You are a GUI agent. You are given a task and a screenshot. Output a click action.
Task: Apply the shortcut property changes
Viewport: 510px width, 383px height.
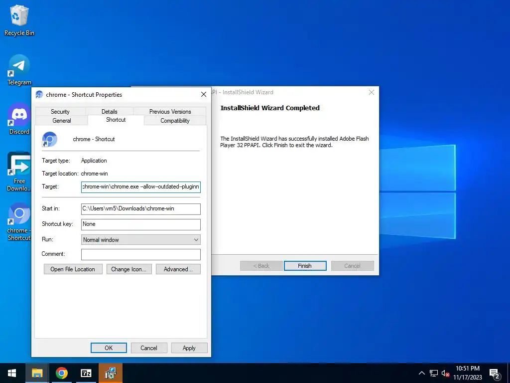(189, 348)
